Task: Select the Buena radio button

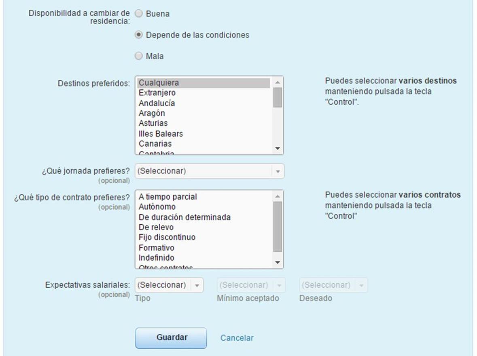Action: coord(139,14)
